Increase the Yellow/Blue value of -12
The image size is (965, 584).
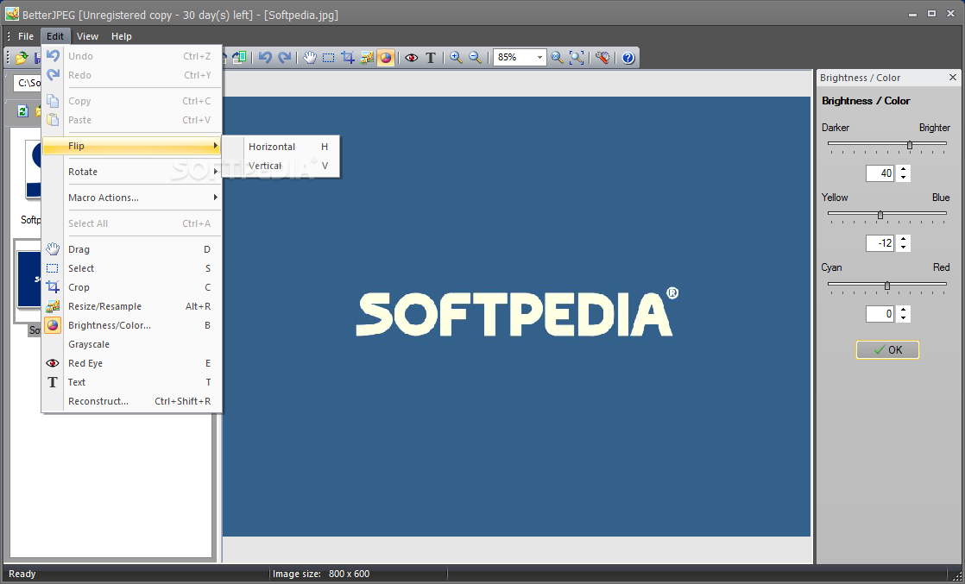click(903, 240)
